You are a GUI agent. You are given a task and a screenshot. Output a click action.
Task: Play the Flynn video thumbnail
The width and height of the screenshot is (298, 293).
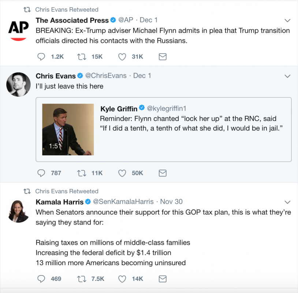(x=68, y=129)
